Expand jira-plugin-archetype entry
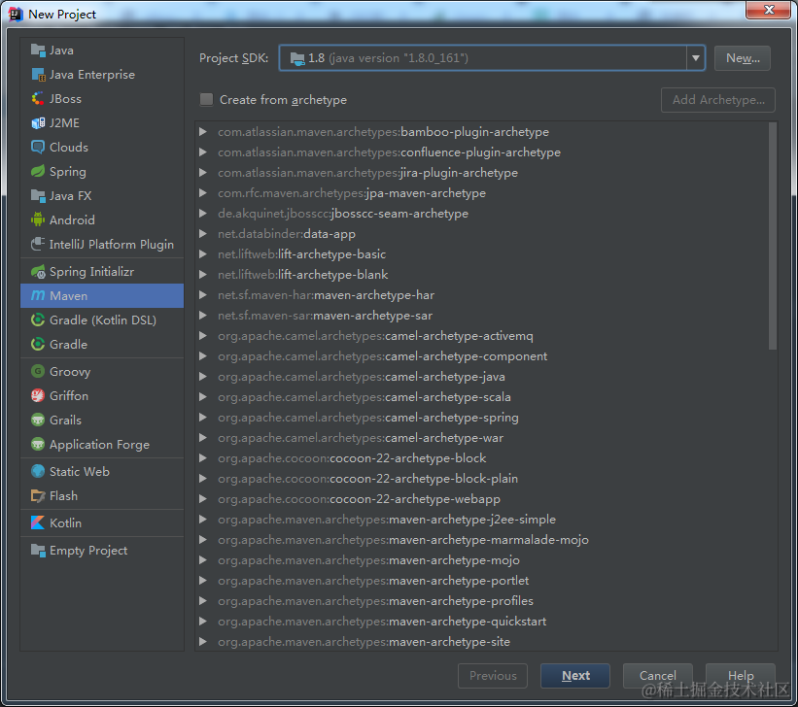Screen dimensions: 798x707 tap(202, 173)
